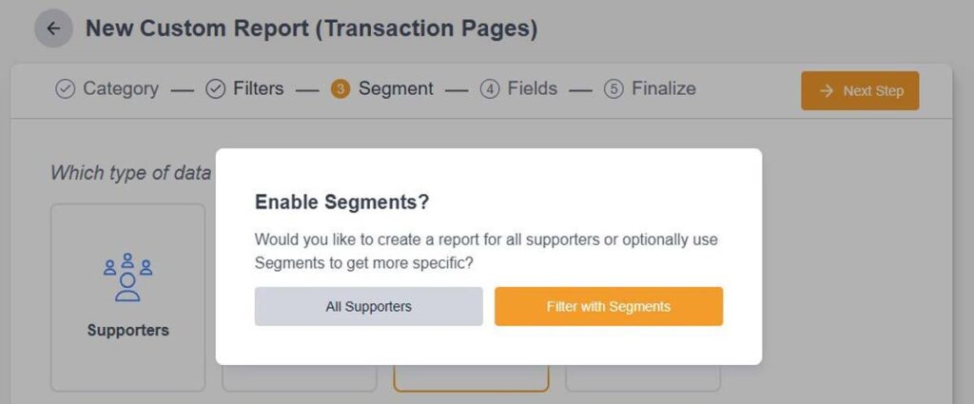Click the Supporters people group icon
Viewport: 974px width, 404px height.
pyautogui.click(x=127, y=277)
